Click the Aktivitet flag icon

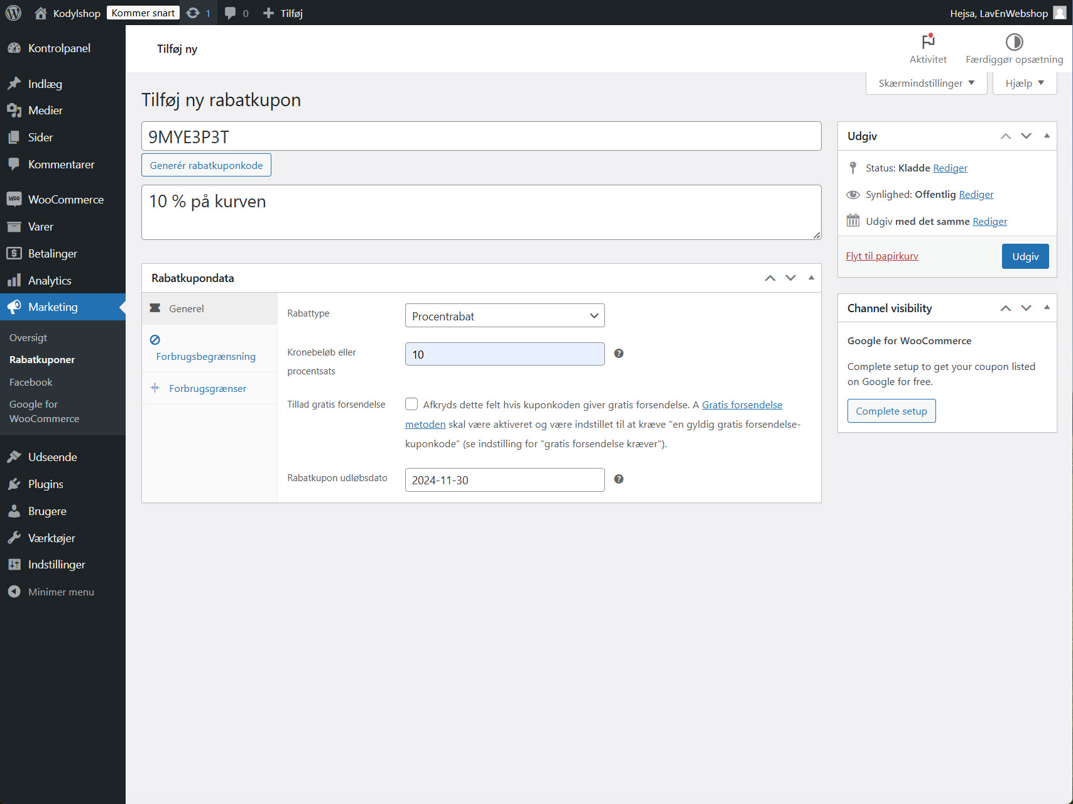tap(928, 41)
